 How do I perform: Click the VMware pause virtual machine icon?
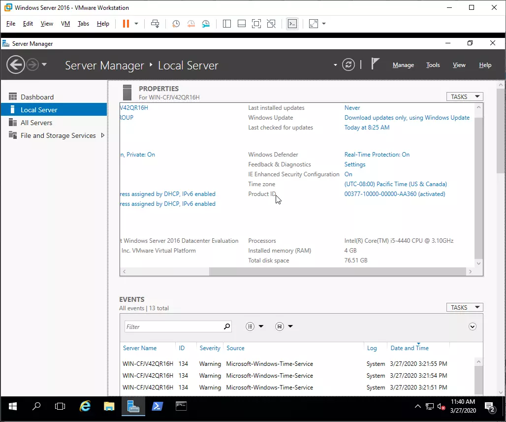(126, 24)
